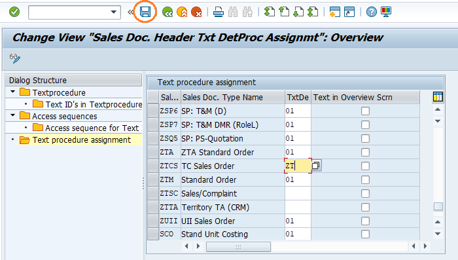
Task: Check Text in Overview box for ZTCS
Action: 365,166
